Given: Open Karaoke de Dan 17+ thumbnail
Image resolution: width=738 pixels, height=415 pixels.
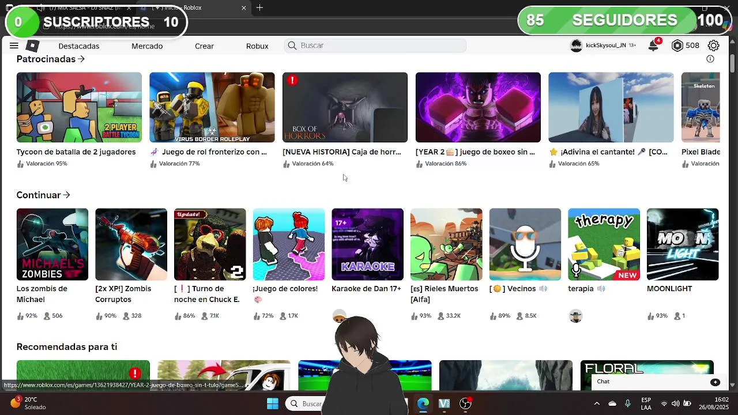Looking at the screenshot, I should 367,244.
